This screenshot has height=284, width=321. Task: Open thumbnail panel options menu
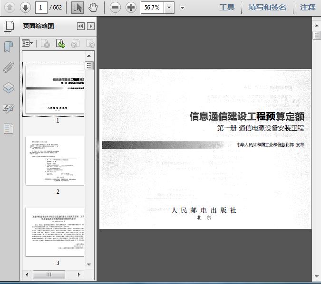(x=28, y=43)
